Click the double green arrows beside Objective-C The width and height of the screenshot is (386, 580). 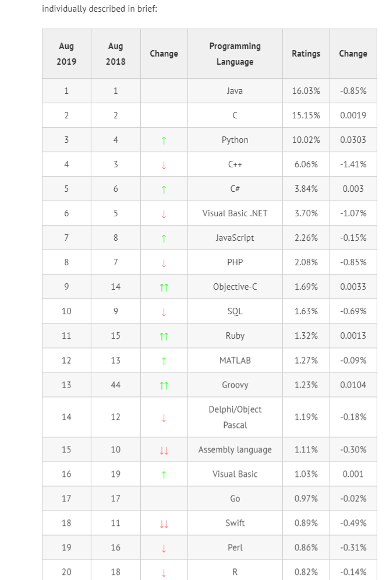tap(164, 287)
